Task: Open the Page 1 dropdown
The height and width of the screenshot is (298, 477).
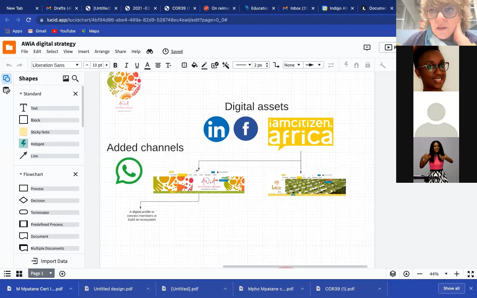Action: [x=41, y=273]
